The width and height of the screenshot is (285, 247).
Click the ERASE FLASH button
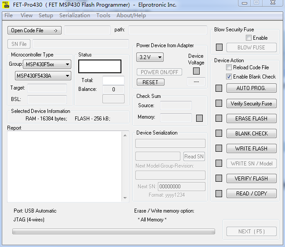coord(252,118)
